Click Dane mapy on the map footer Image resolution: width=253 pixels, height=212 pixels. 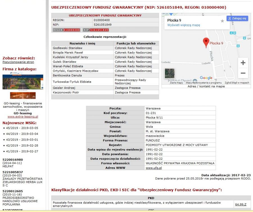click(177, 83)
